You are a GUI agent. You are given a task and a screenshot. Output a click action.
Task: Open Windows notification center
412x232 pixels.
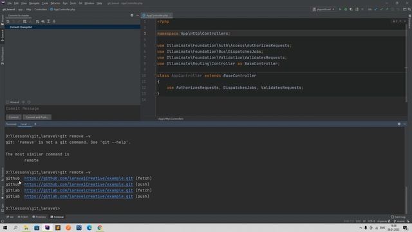pyautogui.click(x=405, y=227)
